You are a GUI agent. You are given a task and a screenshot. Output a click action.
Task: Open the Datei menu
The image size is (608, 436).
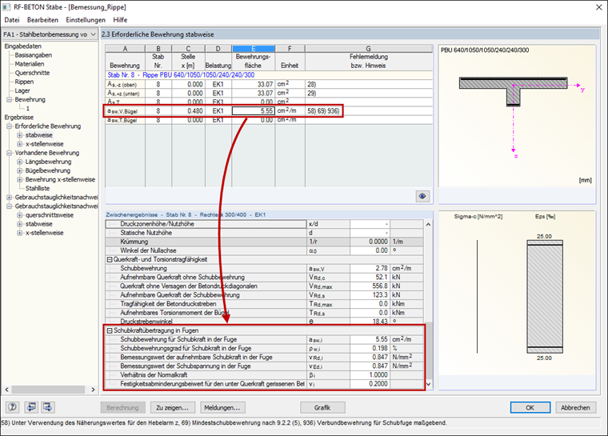point(12,20)
